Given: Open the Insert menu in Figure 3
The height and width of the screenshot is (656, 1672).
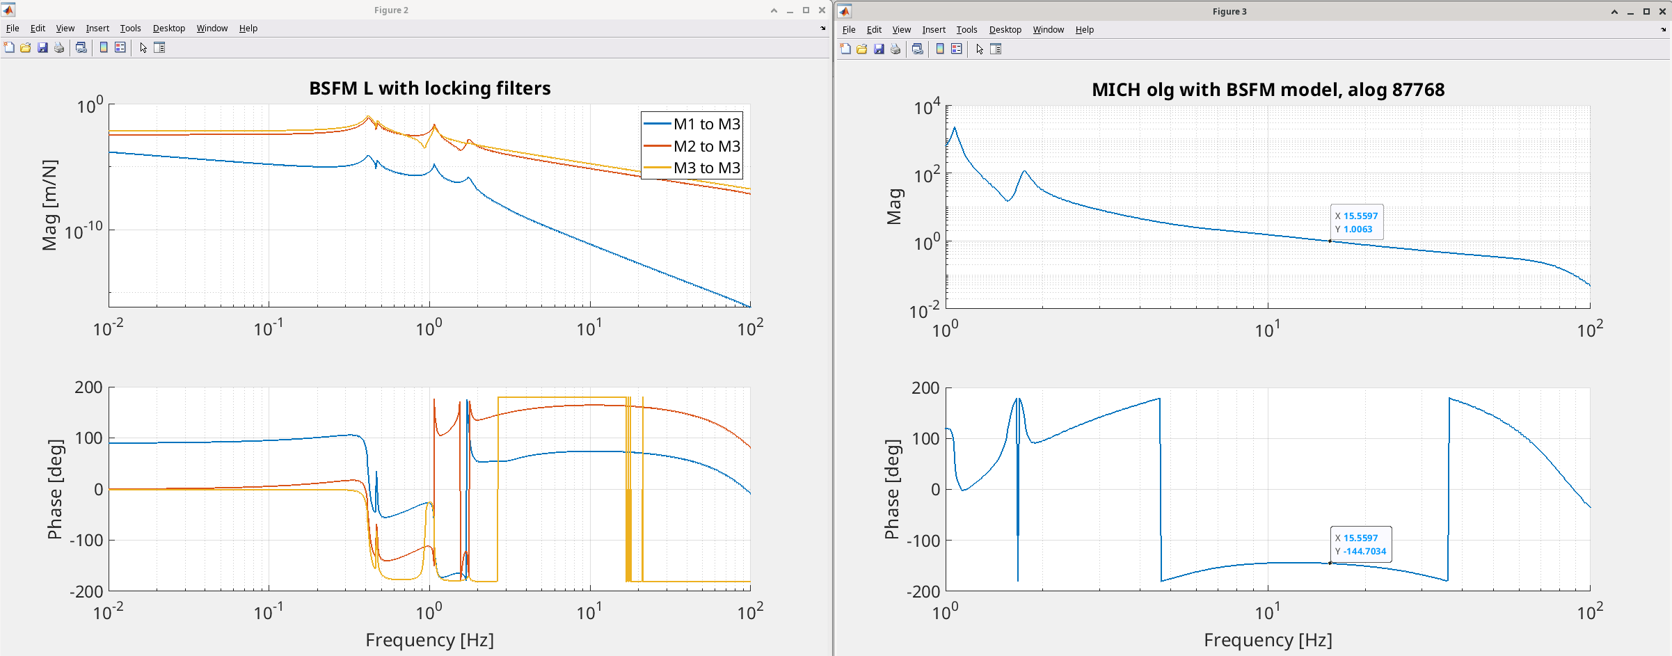Looking at the screenshot, I should click(x=934, y=30).
